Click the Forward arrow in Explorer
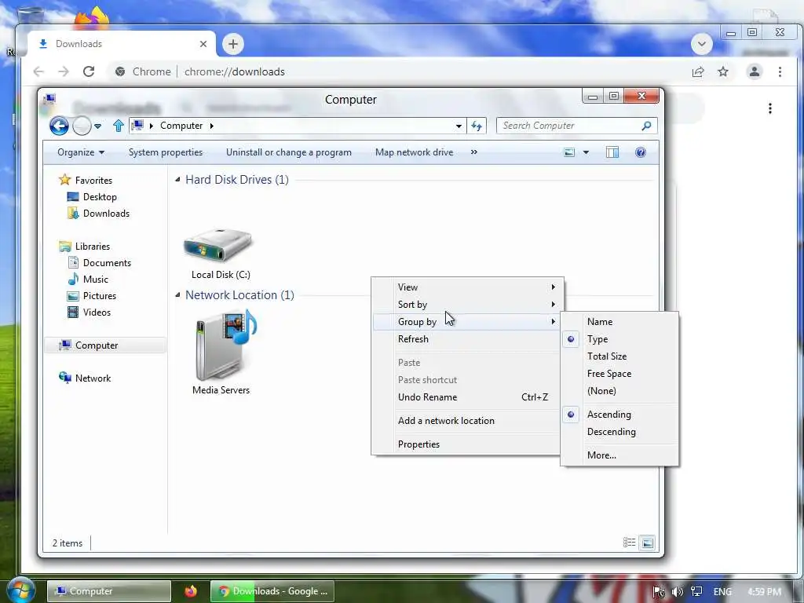This screenshot has width=804, height=603. pyautogui.click(x=82, y=126)
